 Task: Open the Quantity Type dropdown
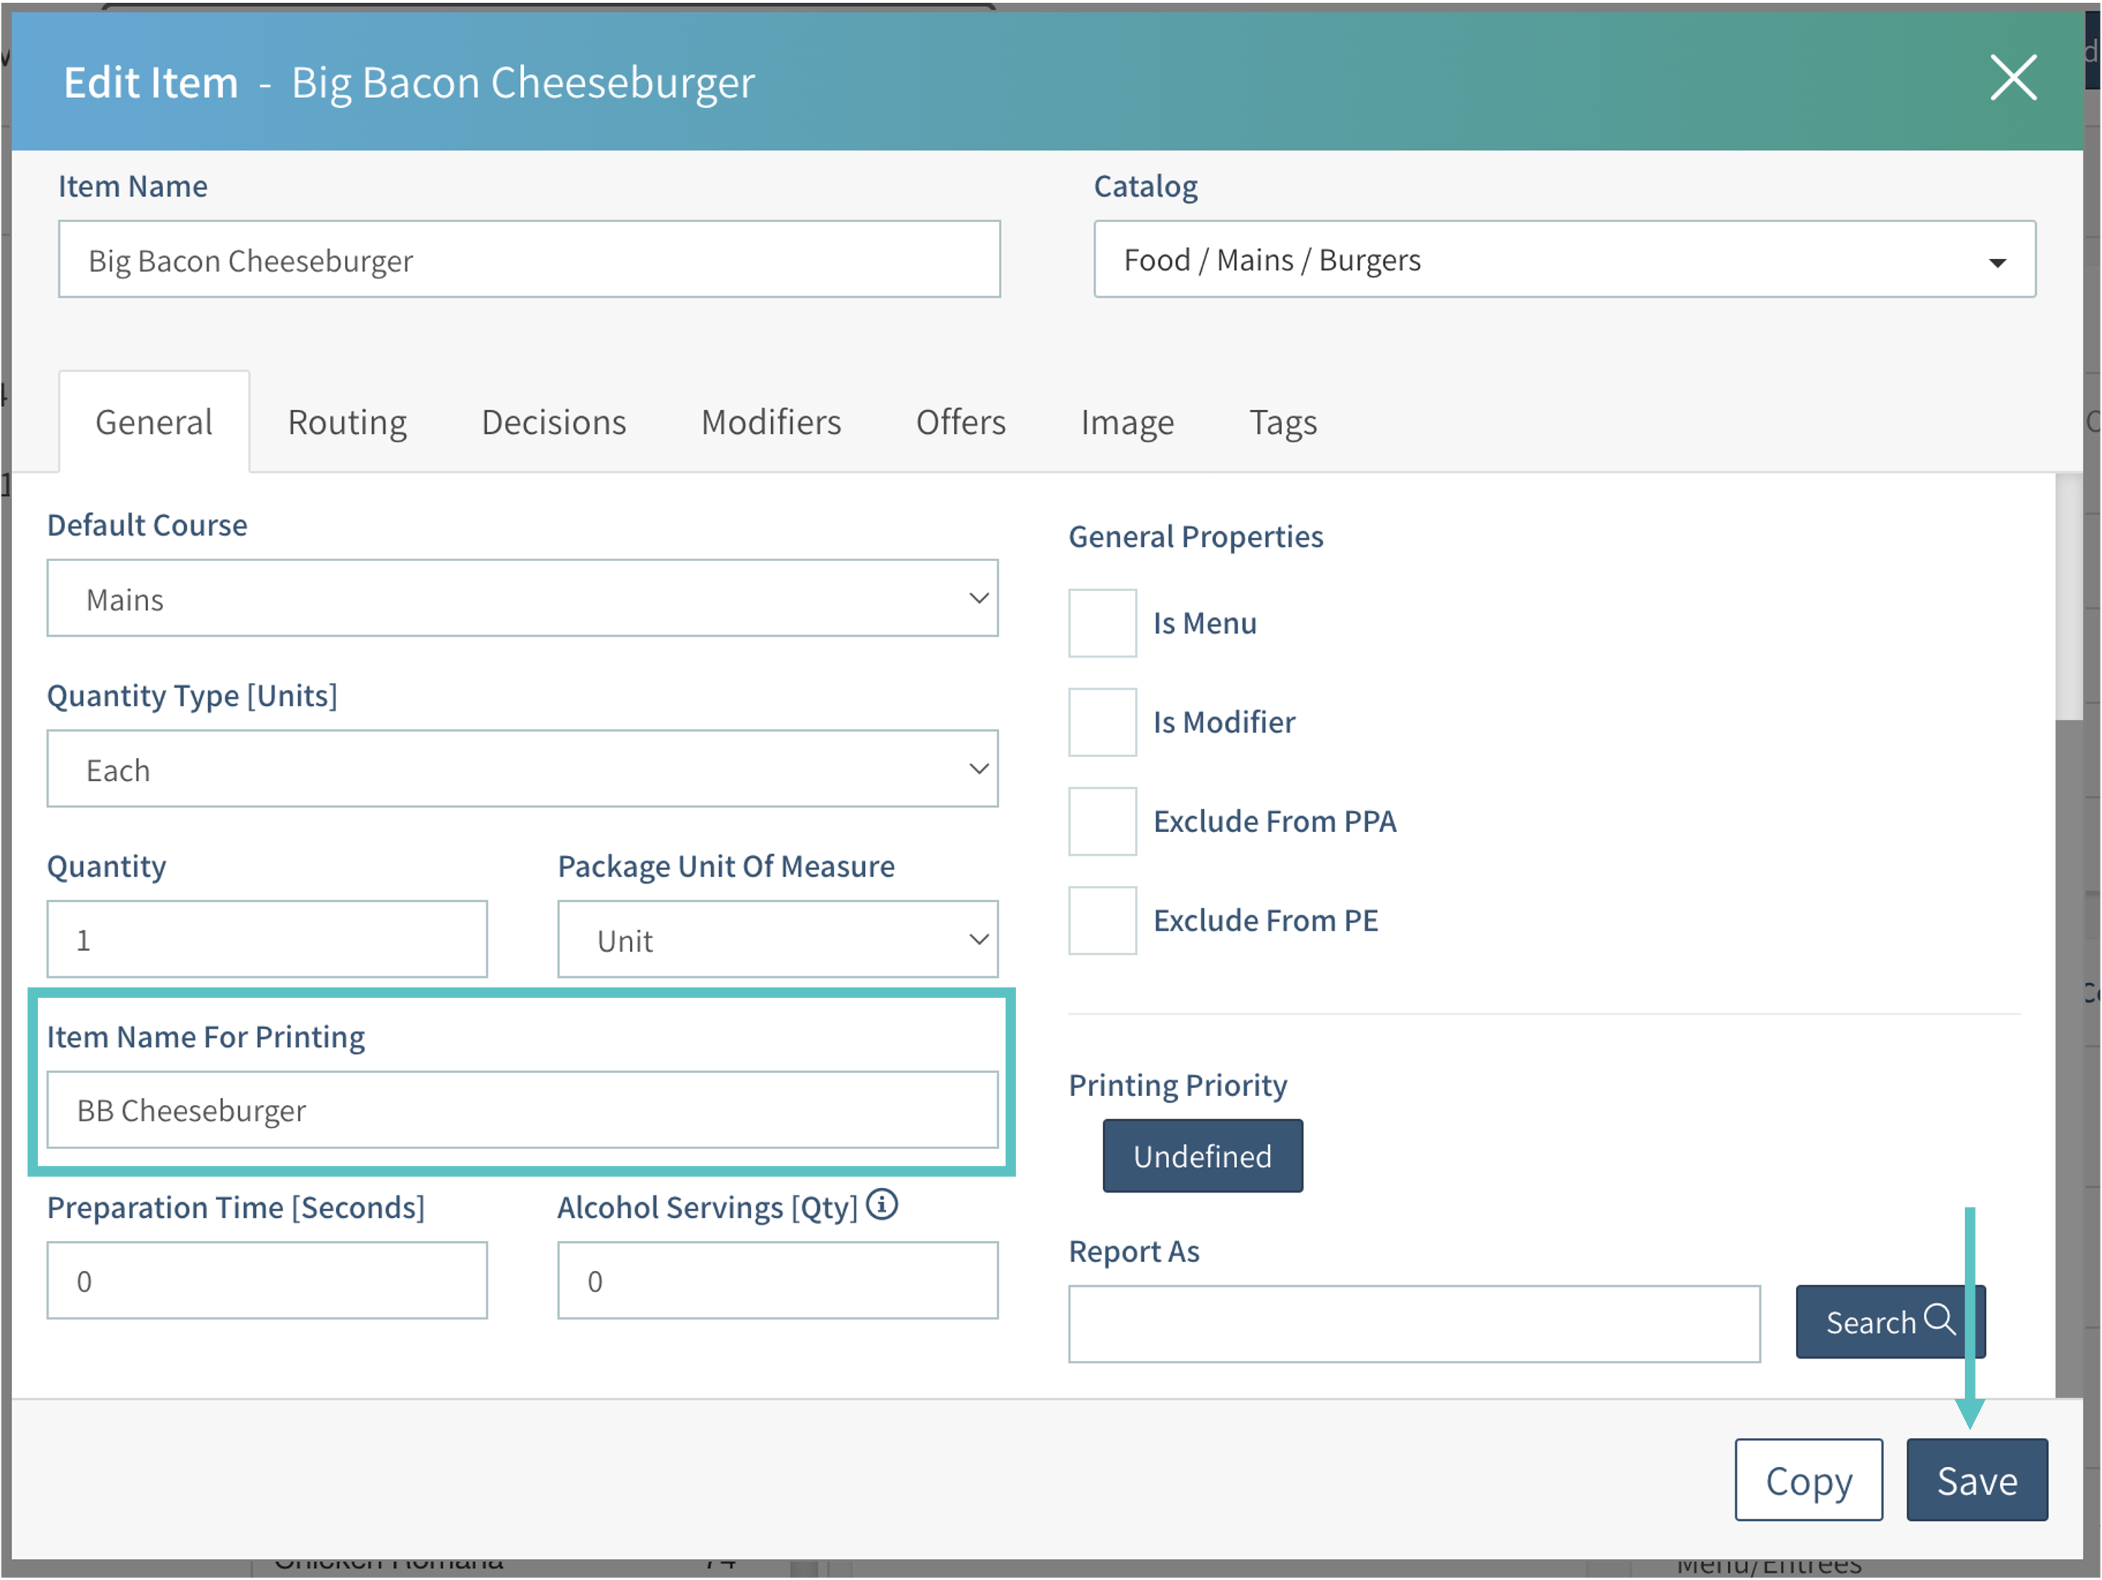(x=522, y=768)
